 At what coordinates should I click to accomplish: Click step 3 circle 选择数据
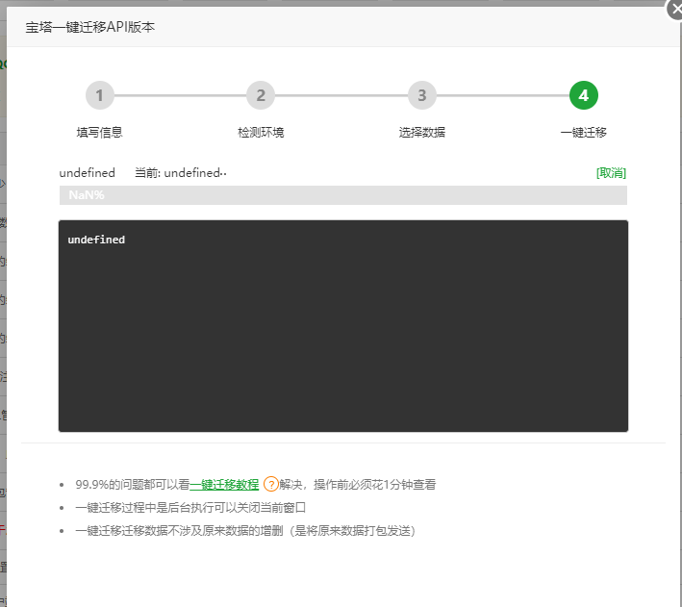point(422,95)
